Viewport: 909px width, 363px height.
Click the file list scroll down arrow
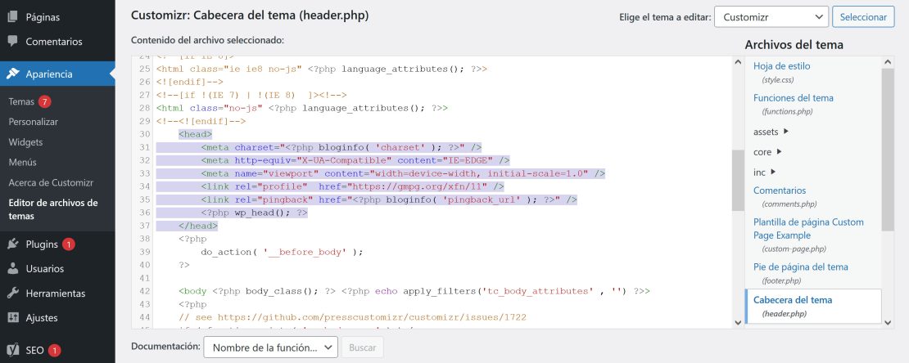(x=889, y=322)
